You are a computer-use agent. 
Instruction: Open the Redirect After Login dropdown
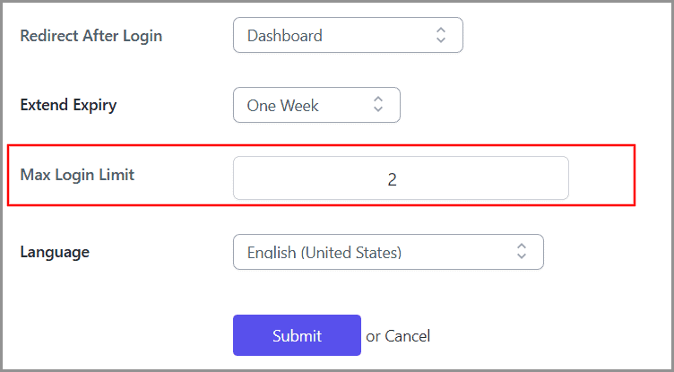click(x=348, y=36)
